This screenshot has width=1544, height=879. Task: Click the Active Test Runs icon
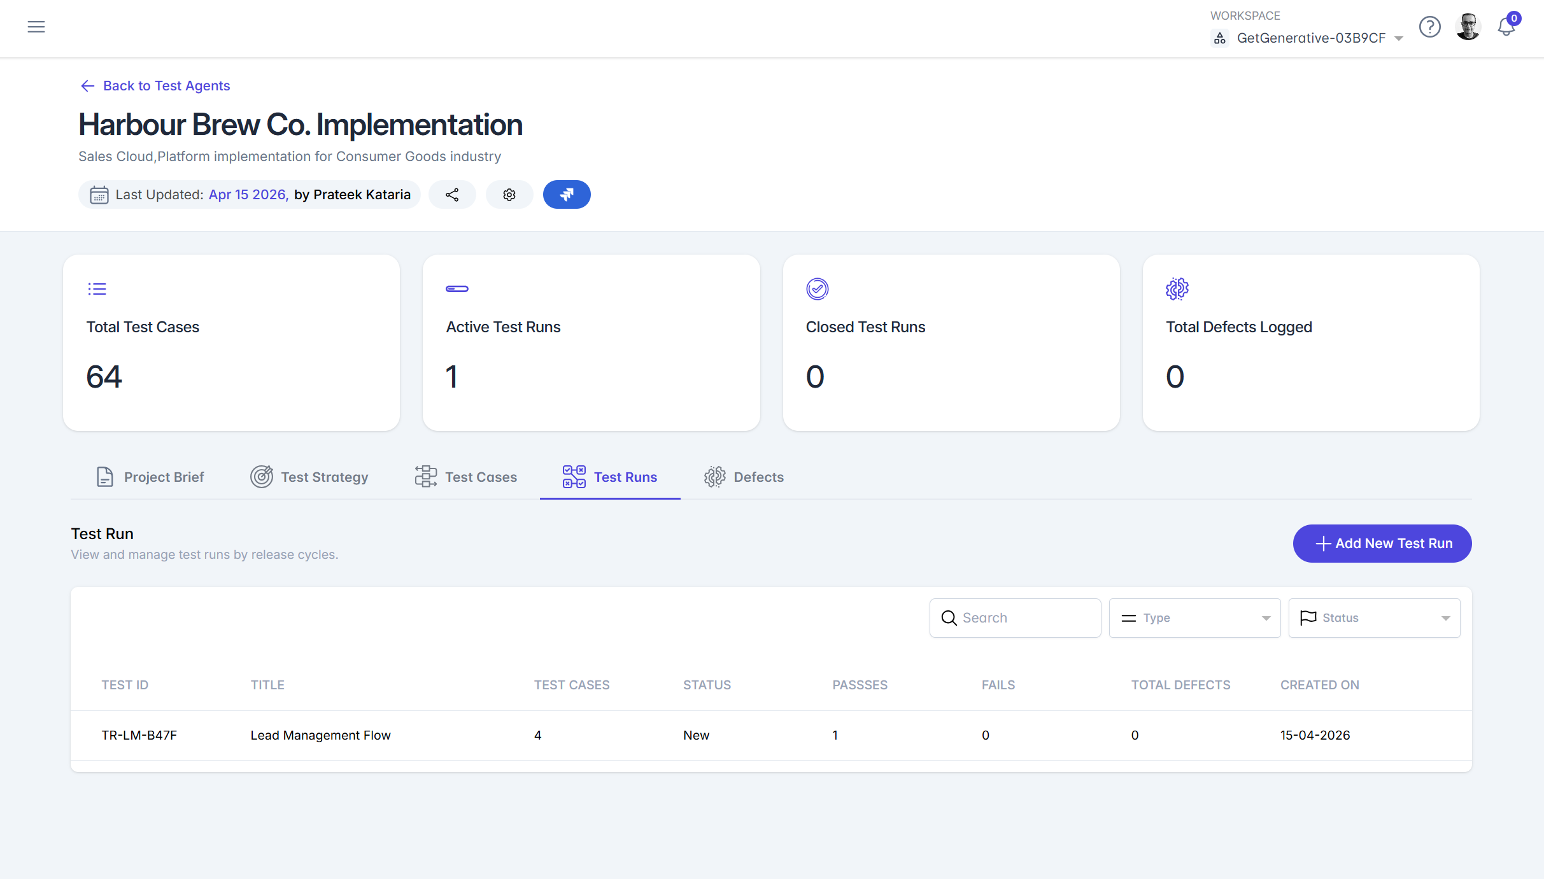click(457, 289)
